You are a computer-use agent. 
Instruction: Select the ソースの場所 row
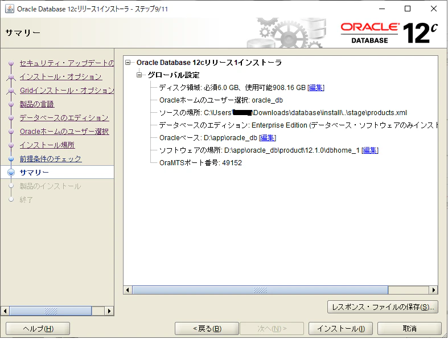tap(283, 113)
